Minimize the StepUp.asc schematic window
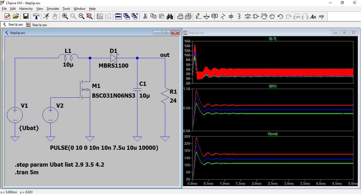Image resolution: width=361 pixels, height=194 pixels. (x=157, y=33)
